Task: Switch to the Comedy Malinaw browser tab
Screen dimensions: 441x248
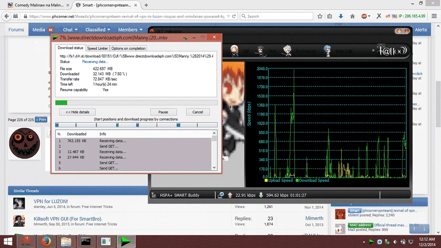Action: [x=39, y=5]
